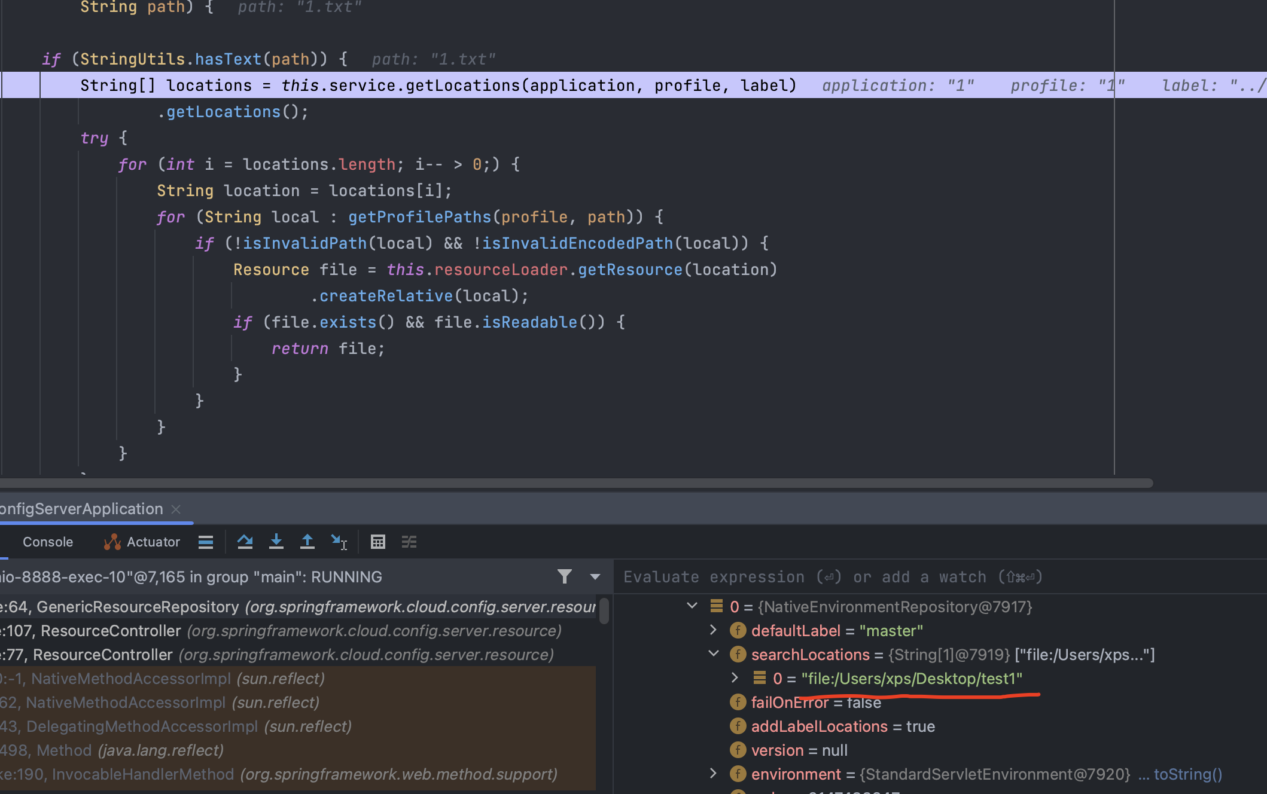Expand the environment variable node
The height and width of the screenshot is (794, 1267).
tap(713, 774)
